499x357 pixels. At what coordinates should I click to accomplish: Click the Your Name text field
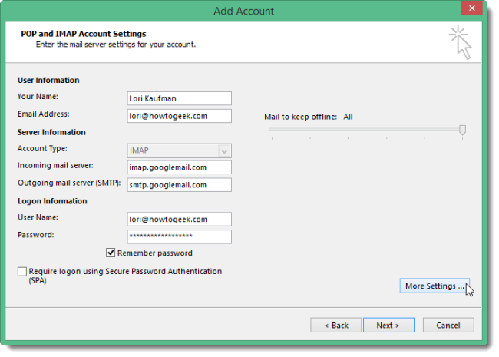click(179, 98)
